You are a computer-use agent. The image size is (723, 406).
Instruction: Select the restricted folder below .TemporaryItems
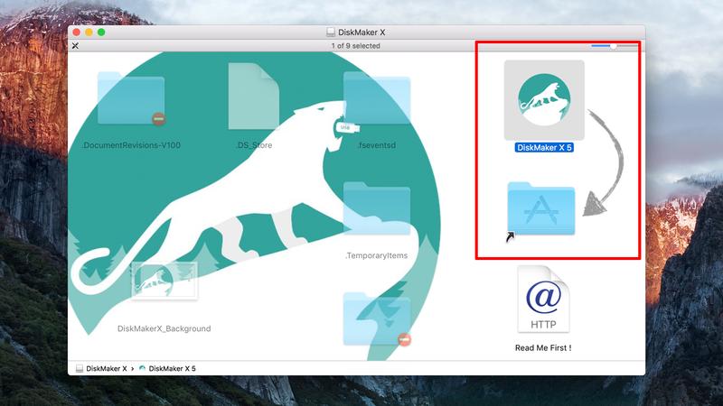377,318
